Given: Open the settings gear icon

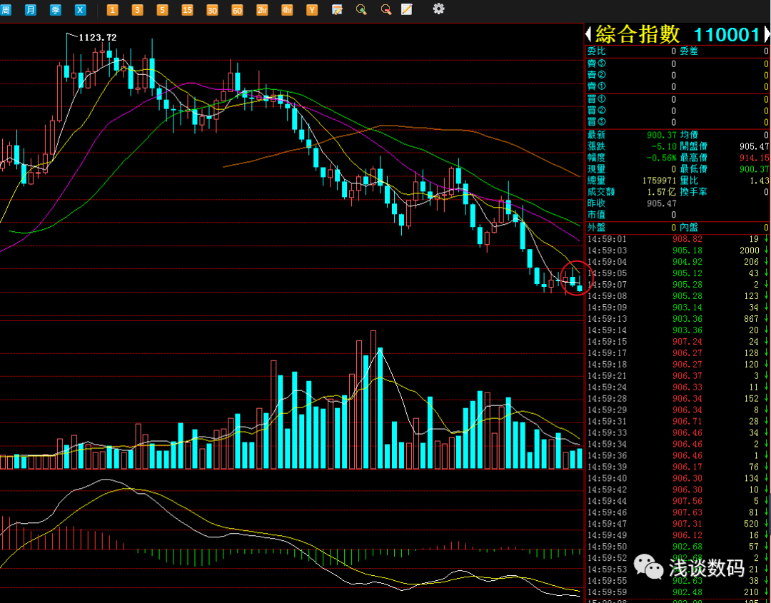Looking at the screenshot, I should click(x=438, y=9).
